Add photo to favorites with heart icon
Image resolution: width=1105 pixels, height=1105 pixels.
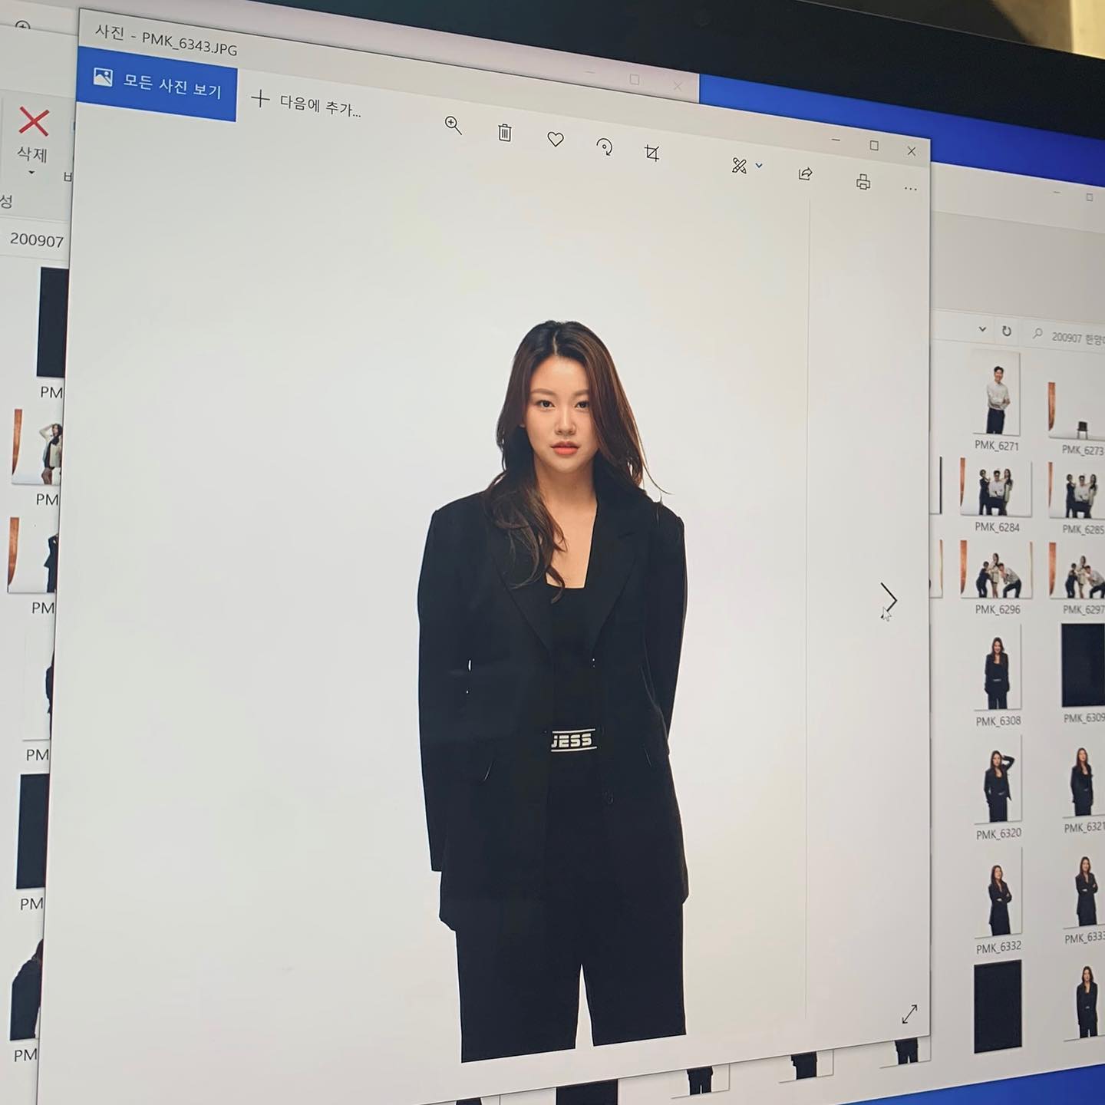(x=556, y=139)
